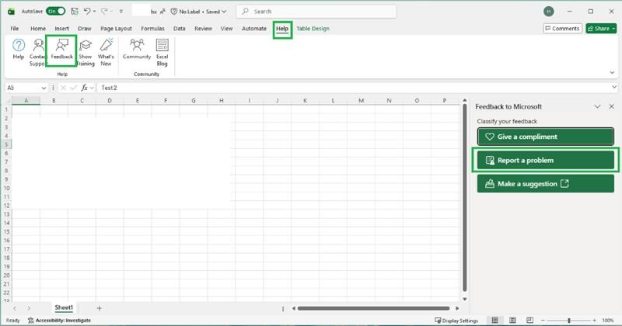This screenshot has height=326, width=622.
Task: Expand the No Label Saved dropdown
Action: pyautogui.click(x=224, y=12)
